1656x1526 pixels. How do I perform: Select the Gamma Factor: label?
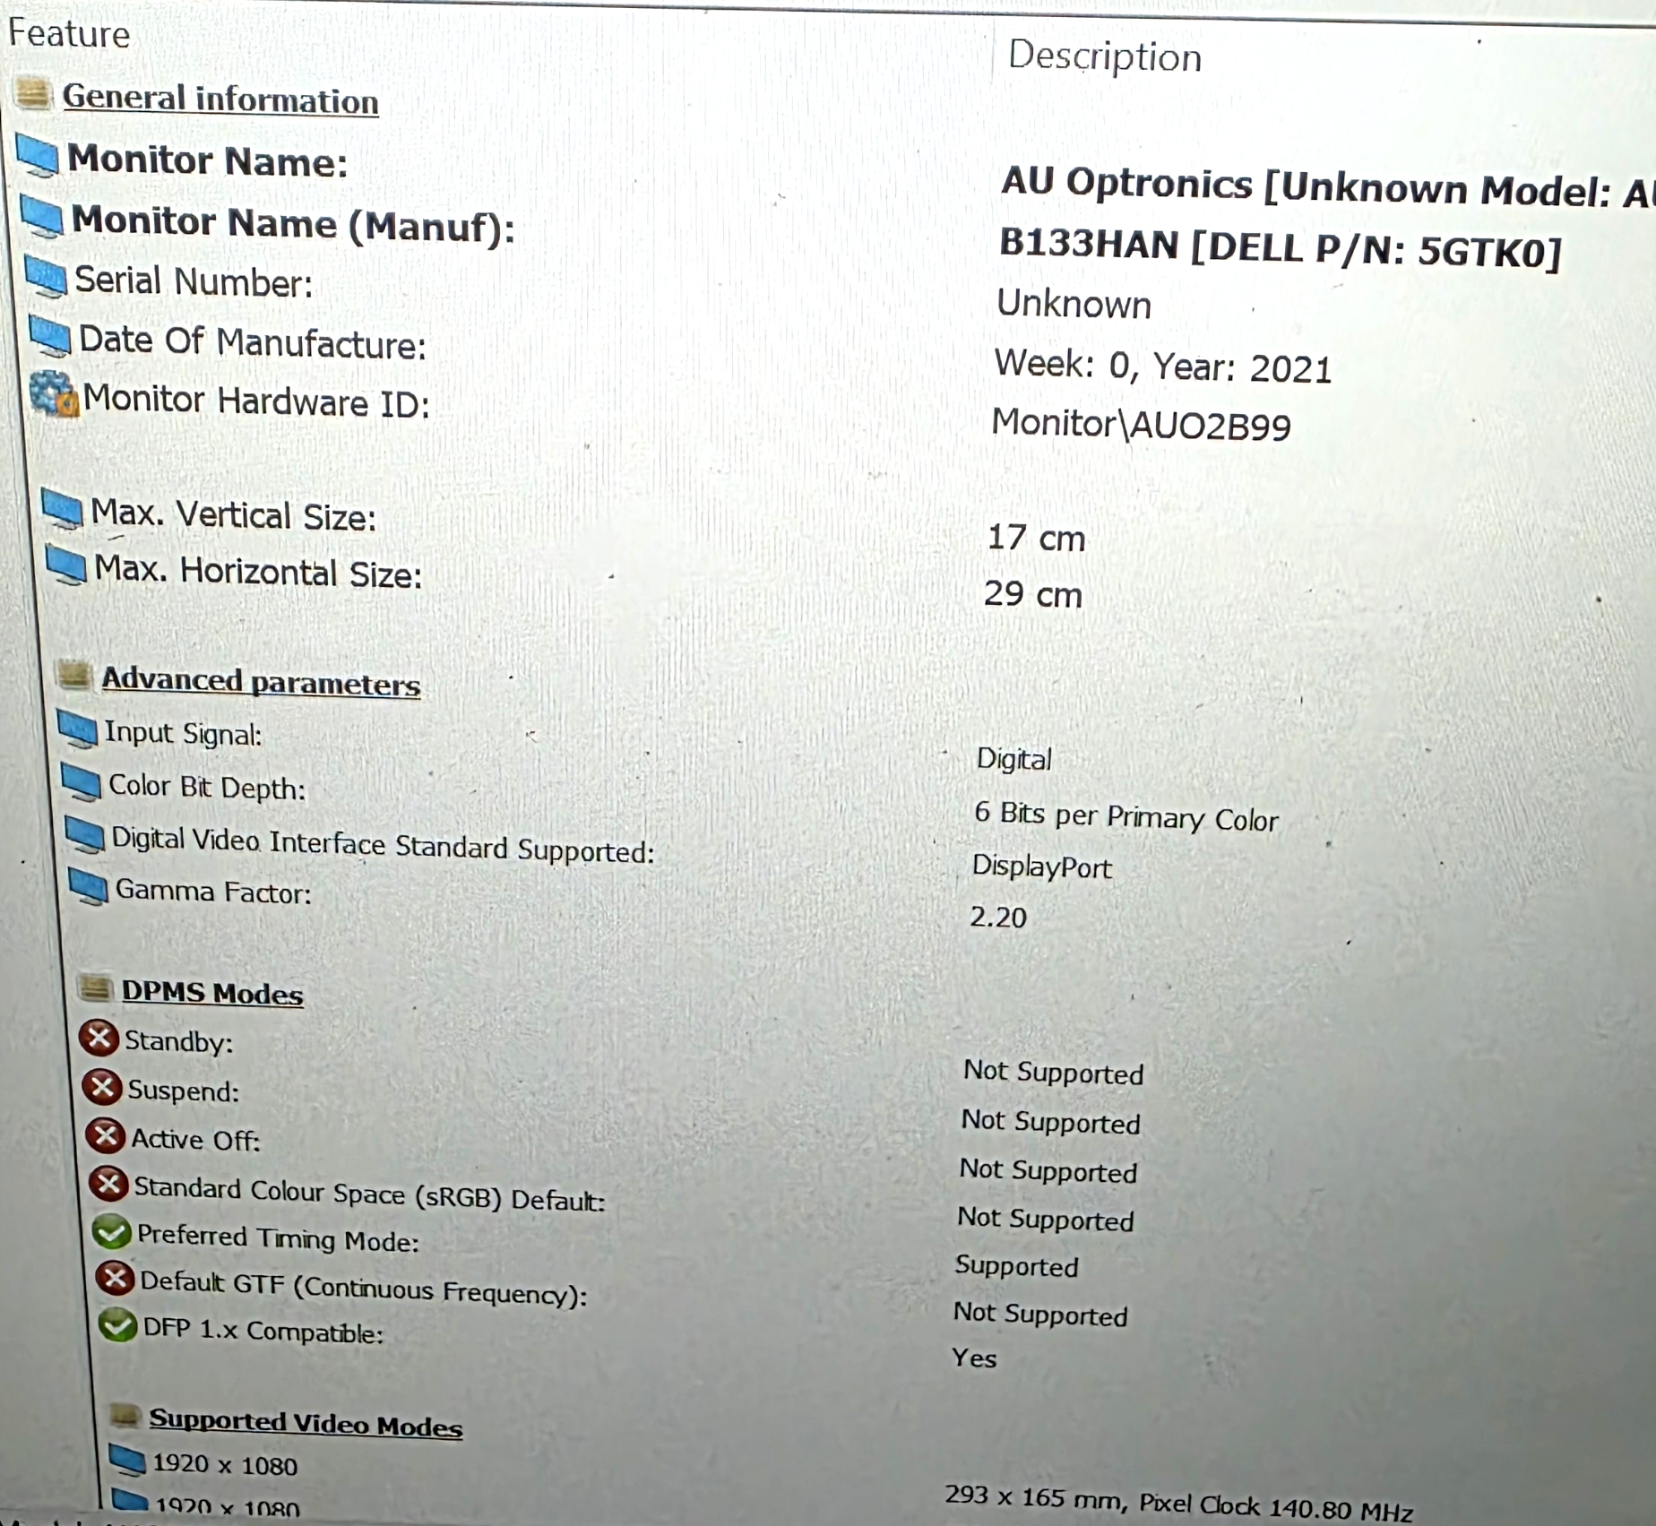coord(213,892)
